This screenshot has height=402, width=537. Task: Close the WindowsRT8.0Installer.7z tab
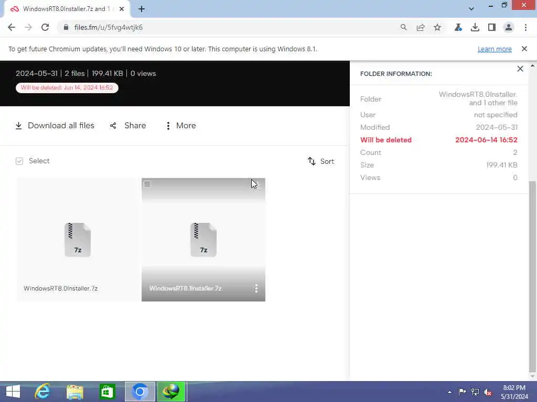[x=122, y=9]
